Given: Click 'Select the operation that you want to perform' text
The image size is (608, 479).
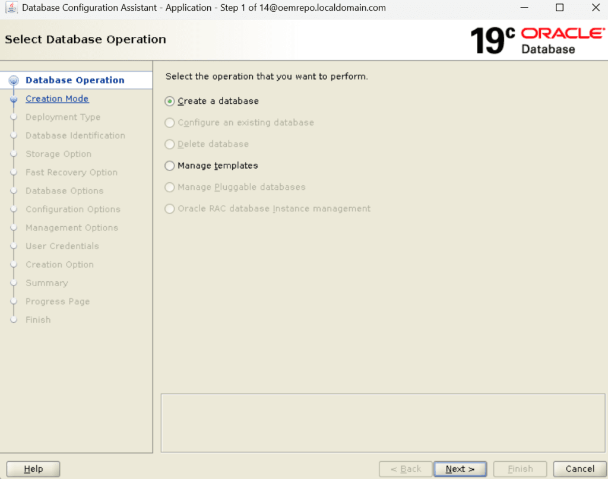Looking at the screenshot, I should click(x=267, y=77).
